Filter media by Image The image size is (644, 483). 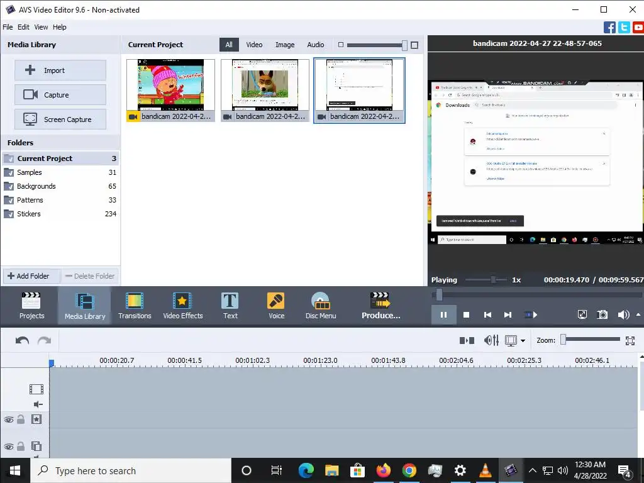(285, 45)
